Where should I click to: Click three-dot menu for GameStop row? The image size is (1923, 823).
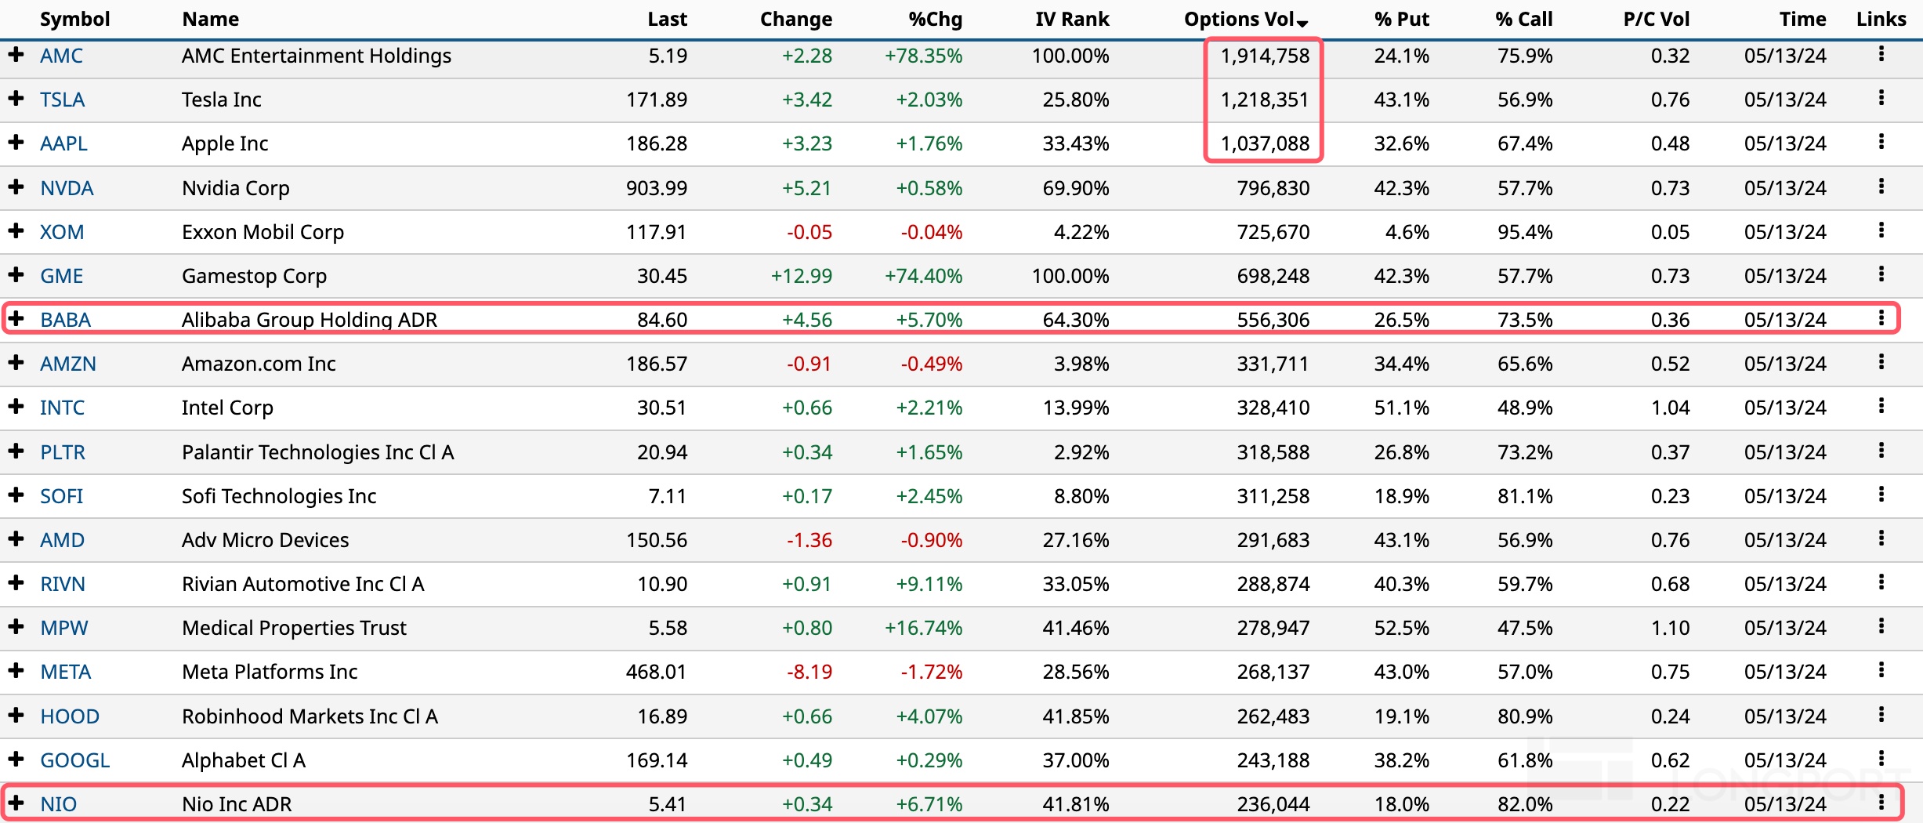[x=1881, y=275]
